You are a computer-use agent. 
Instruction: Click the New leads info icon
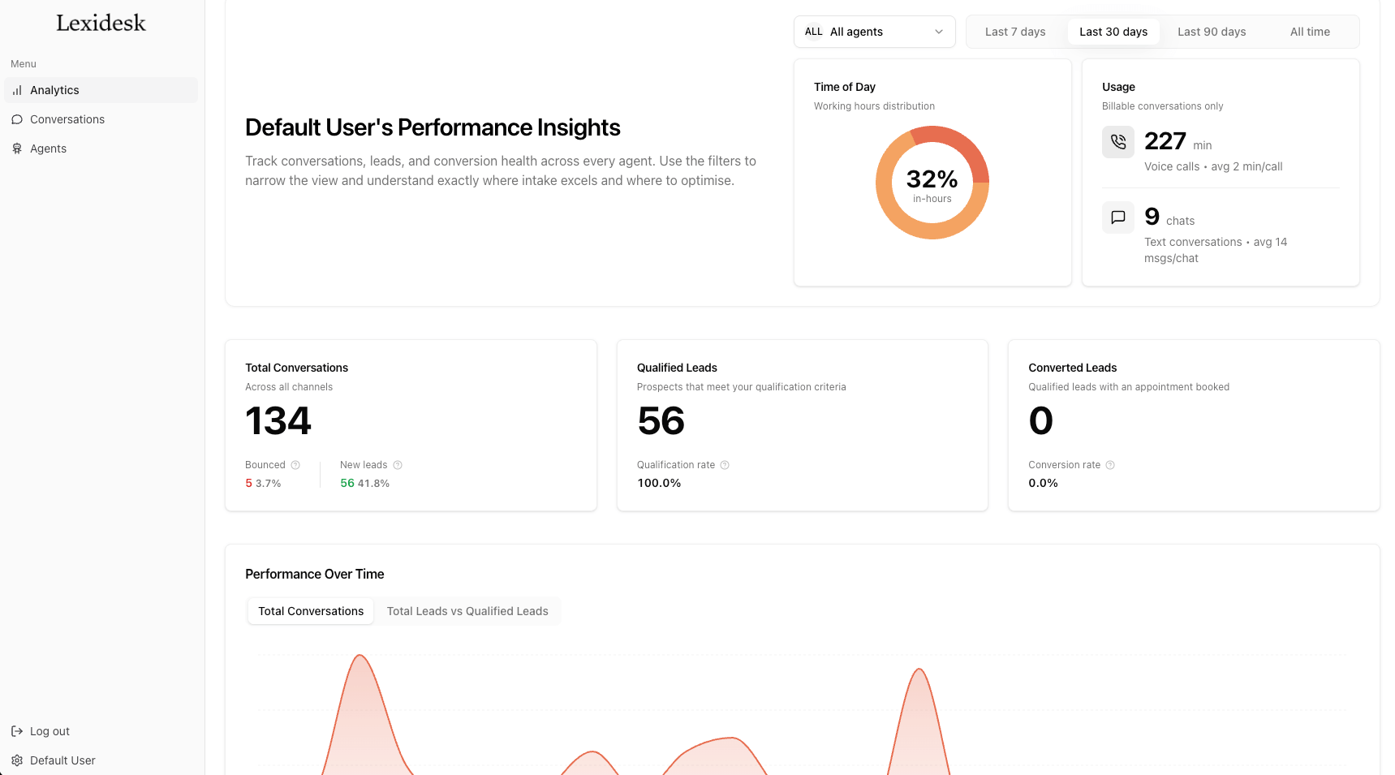coord(398,465)
